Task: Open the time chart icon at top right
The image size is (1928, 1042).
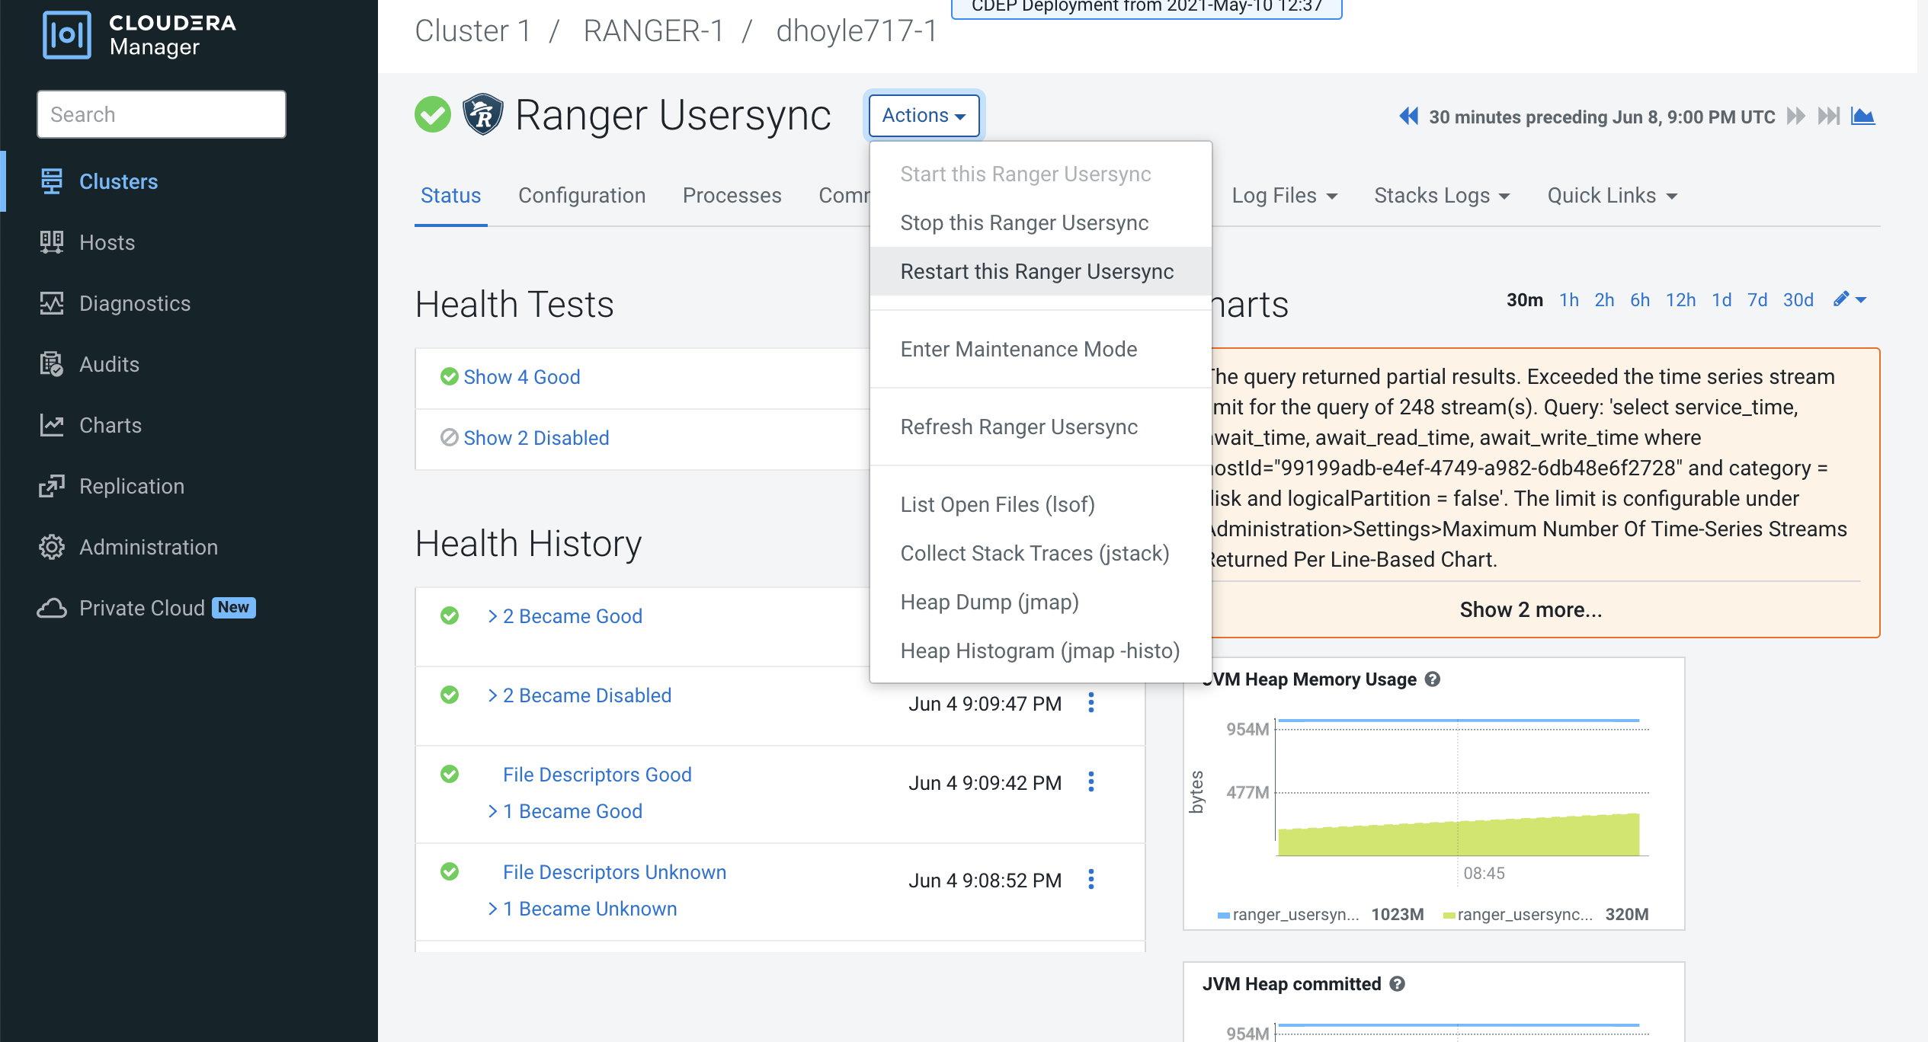Action: [x=1862, y=117]
